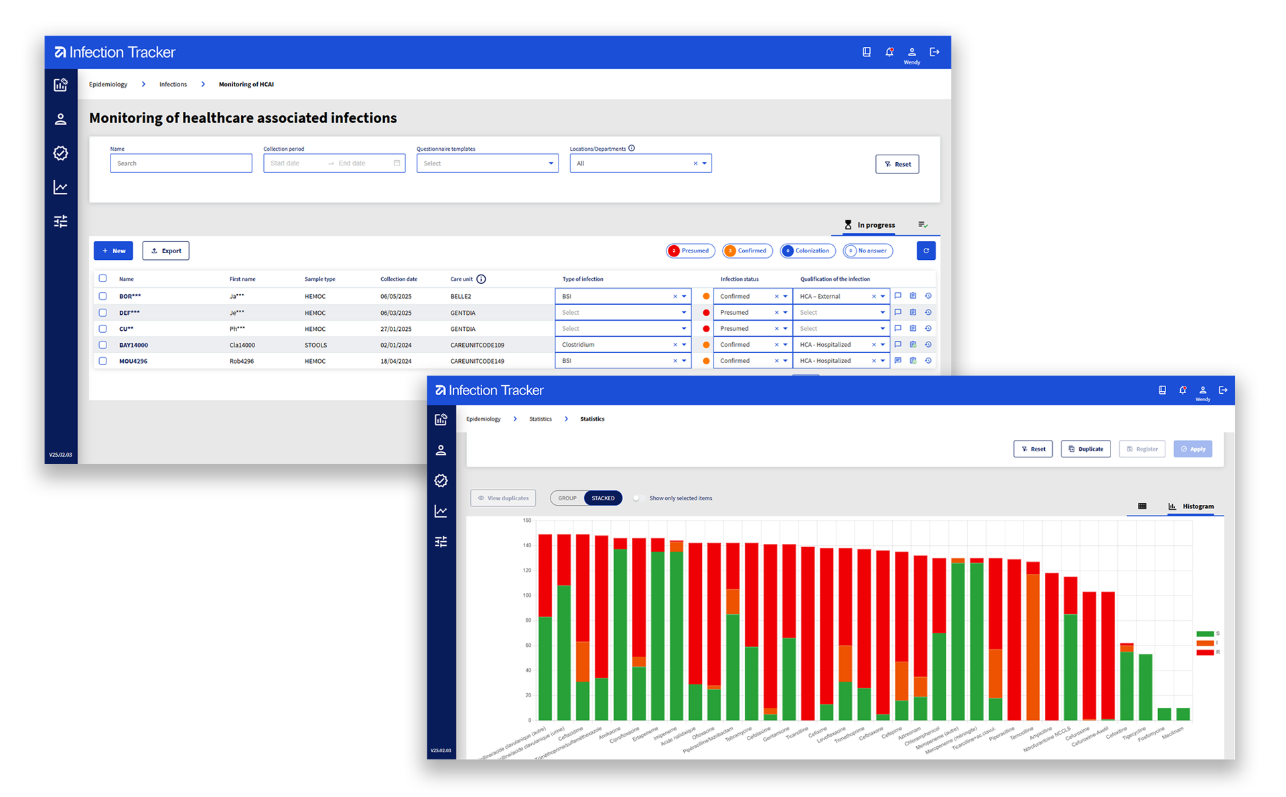The height and width of the screenshot is (797, 1286).
Task: Click the Name search input field
Action: (181, 163)
